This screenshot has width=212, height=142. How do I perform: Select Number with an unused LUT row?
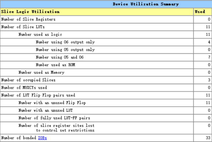106,110
